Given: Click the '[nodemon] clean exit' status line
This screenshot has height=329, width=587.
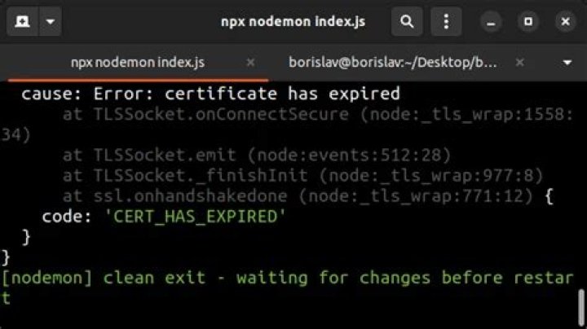Looking at the screenshot, I should click(287, 288).
